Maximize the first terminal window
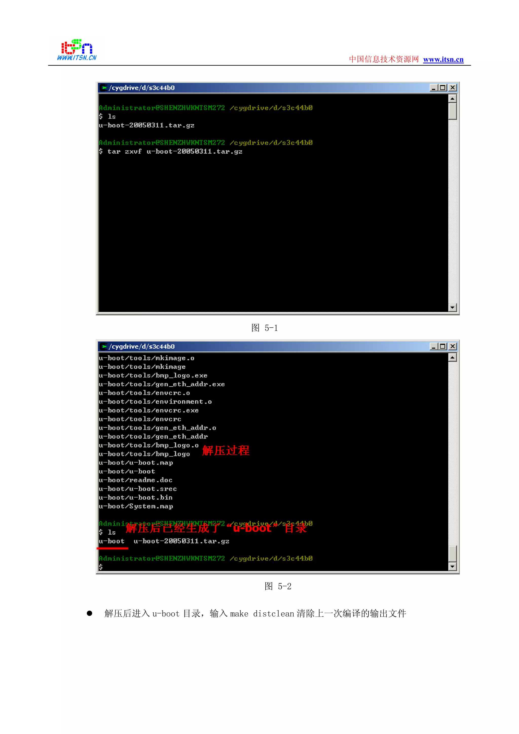 click(x=442, y=88)
